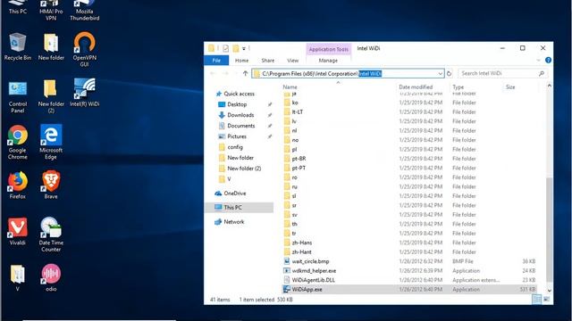Launch Vivaldi browser from desktop
Image resolution: width=572 pixels, height=321 pixels.
coord(18,232)
